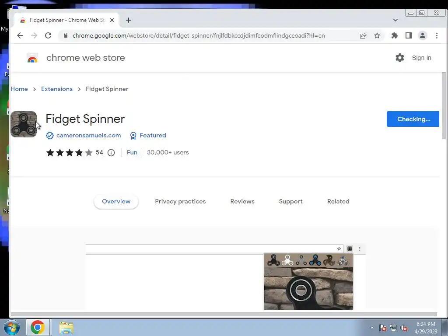
Task: Click the network tray icon
Action: pyautogui.click(x=393, y=328)
